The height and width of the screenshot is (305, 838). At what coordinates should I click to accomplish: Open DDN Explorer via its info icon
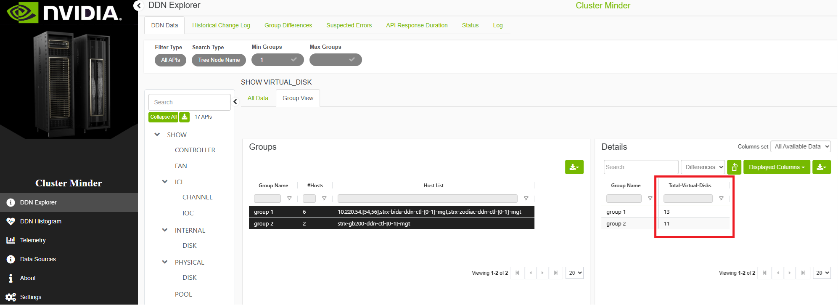[x=11, y=202]
